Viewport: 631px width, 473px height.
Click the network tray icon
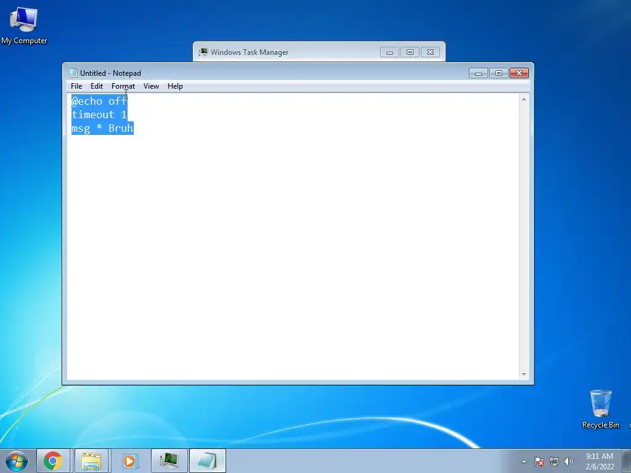[554, 461]
